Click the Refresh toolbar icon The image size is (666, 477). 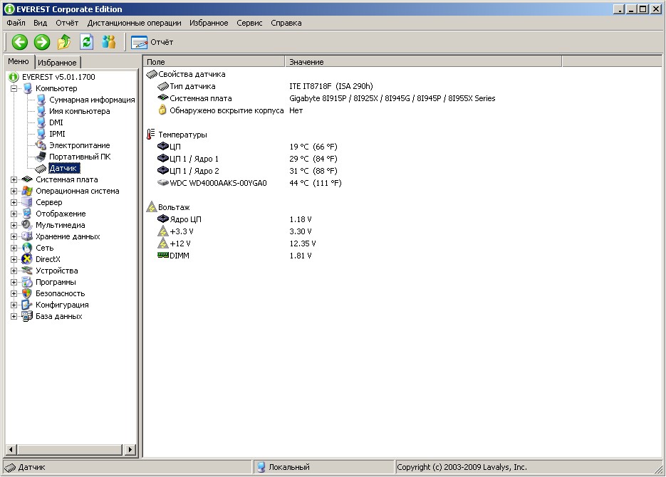(x=86, y=42)
